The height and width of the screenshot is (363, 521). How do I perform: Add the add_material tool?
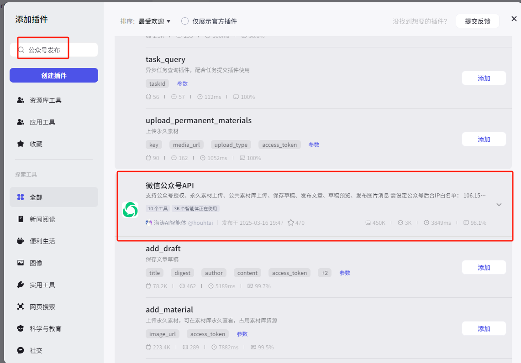pyautogui.click(x=484, y=328)
